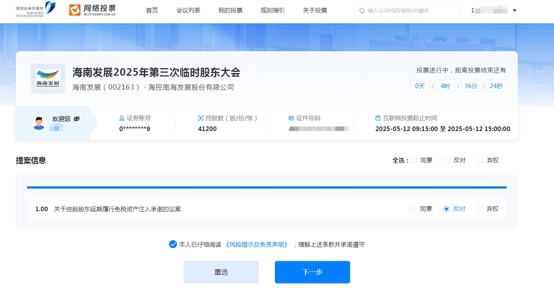Screen dimensions: 554x288
Task: Click the 持股数 icon
Action: [201, 118]
